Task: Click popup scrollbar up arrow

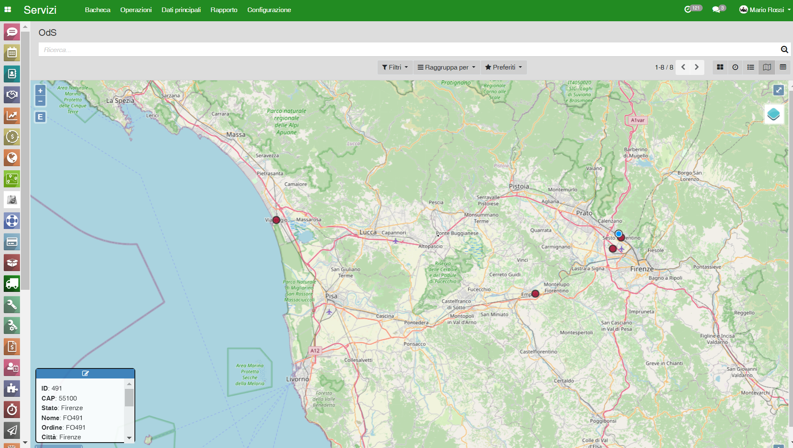Action: tap(129, 383)
